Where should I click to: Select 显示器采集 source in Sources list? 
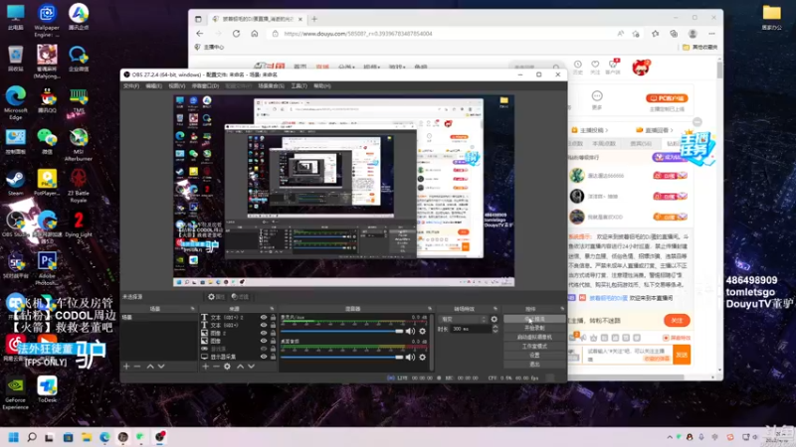tap(223, 357)
